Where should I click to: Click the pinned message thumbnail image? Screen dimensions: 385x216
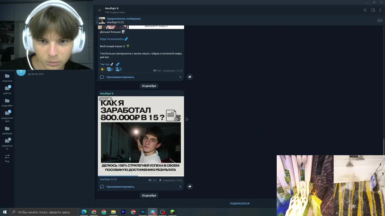point(102,20)
